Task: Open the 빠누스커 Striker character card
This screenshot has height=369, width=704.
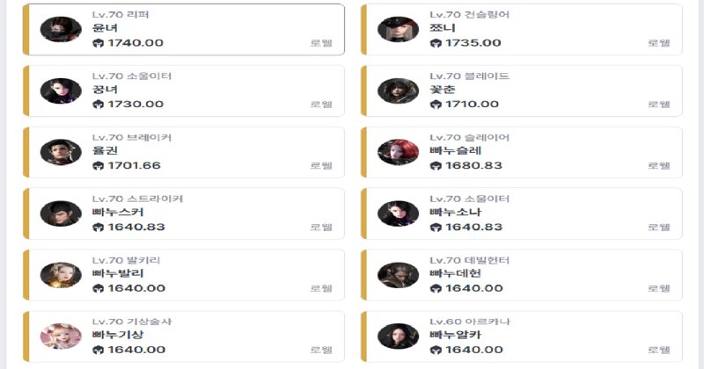Action: click(x=184, y=213)
